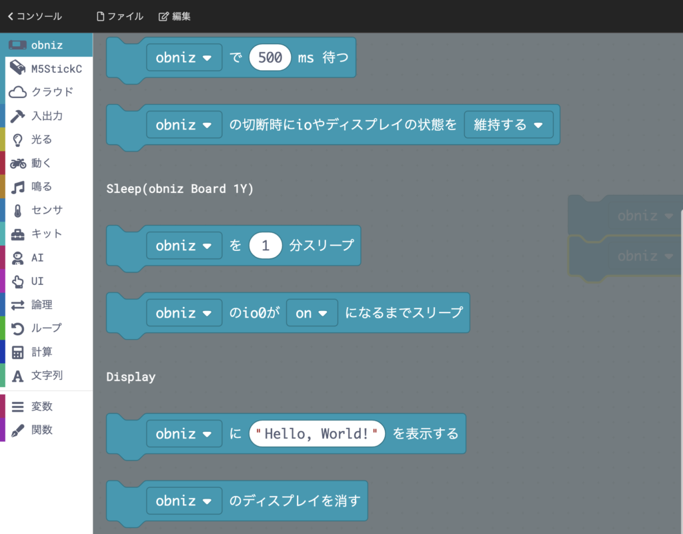Click the "Hello, World!" text field

317,433
